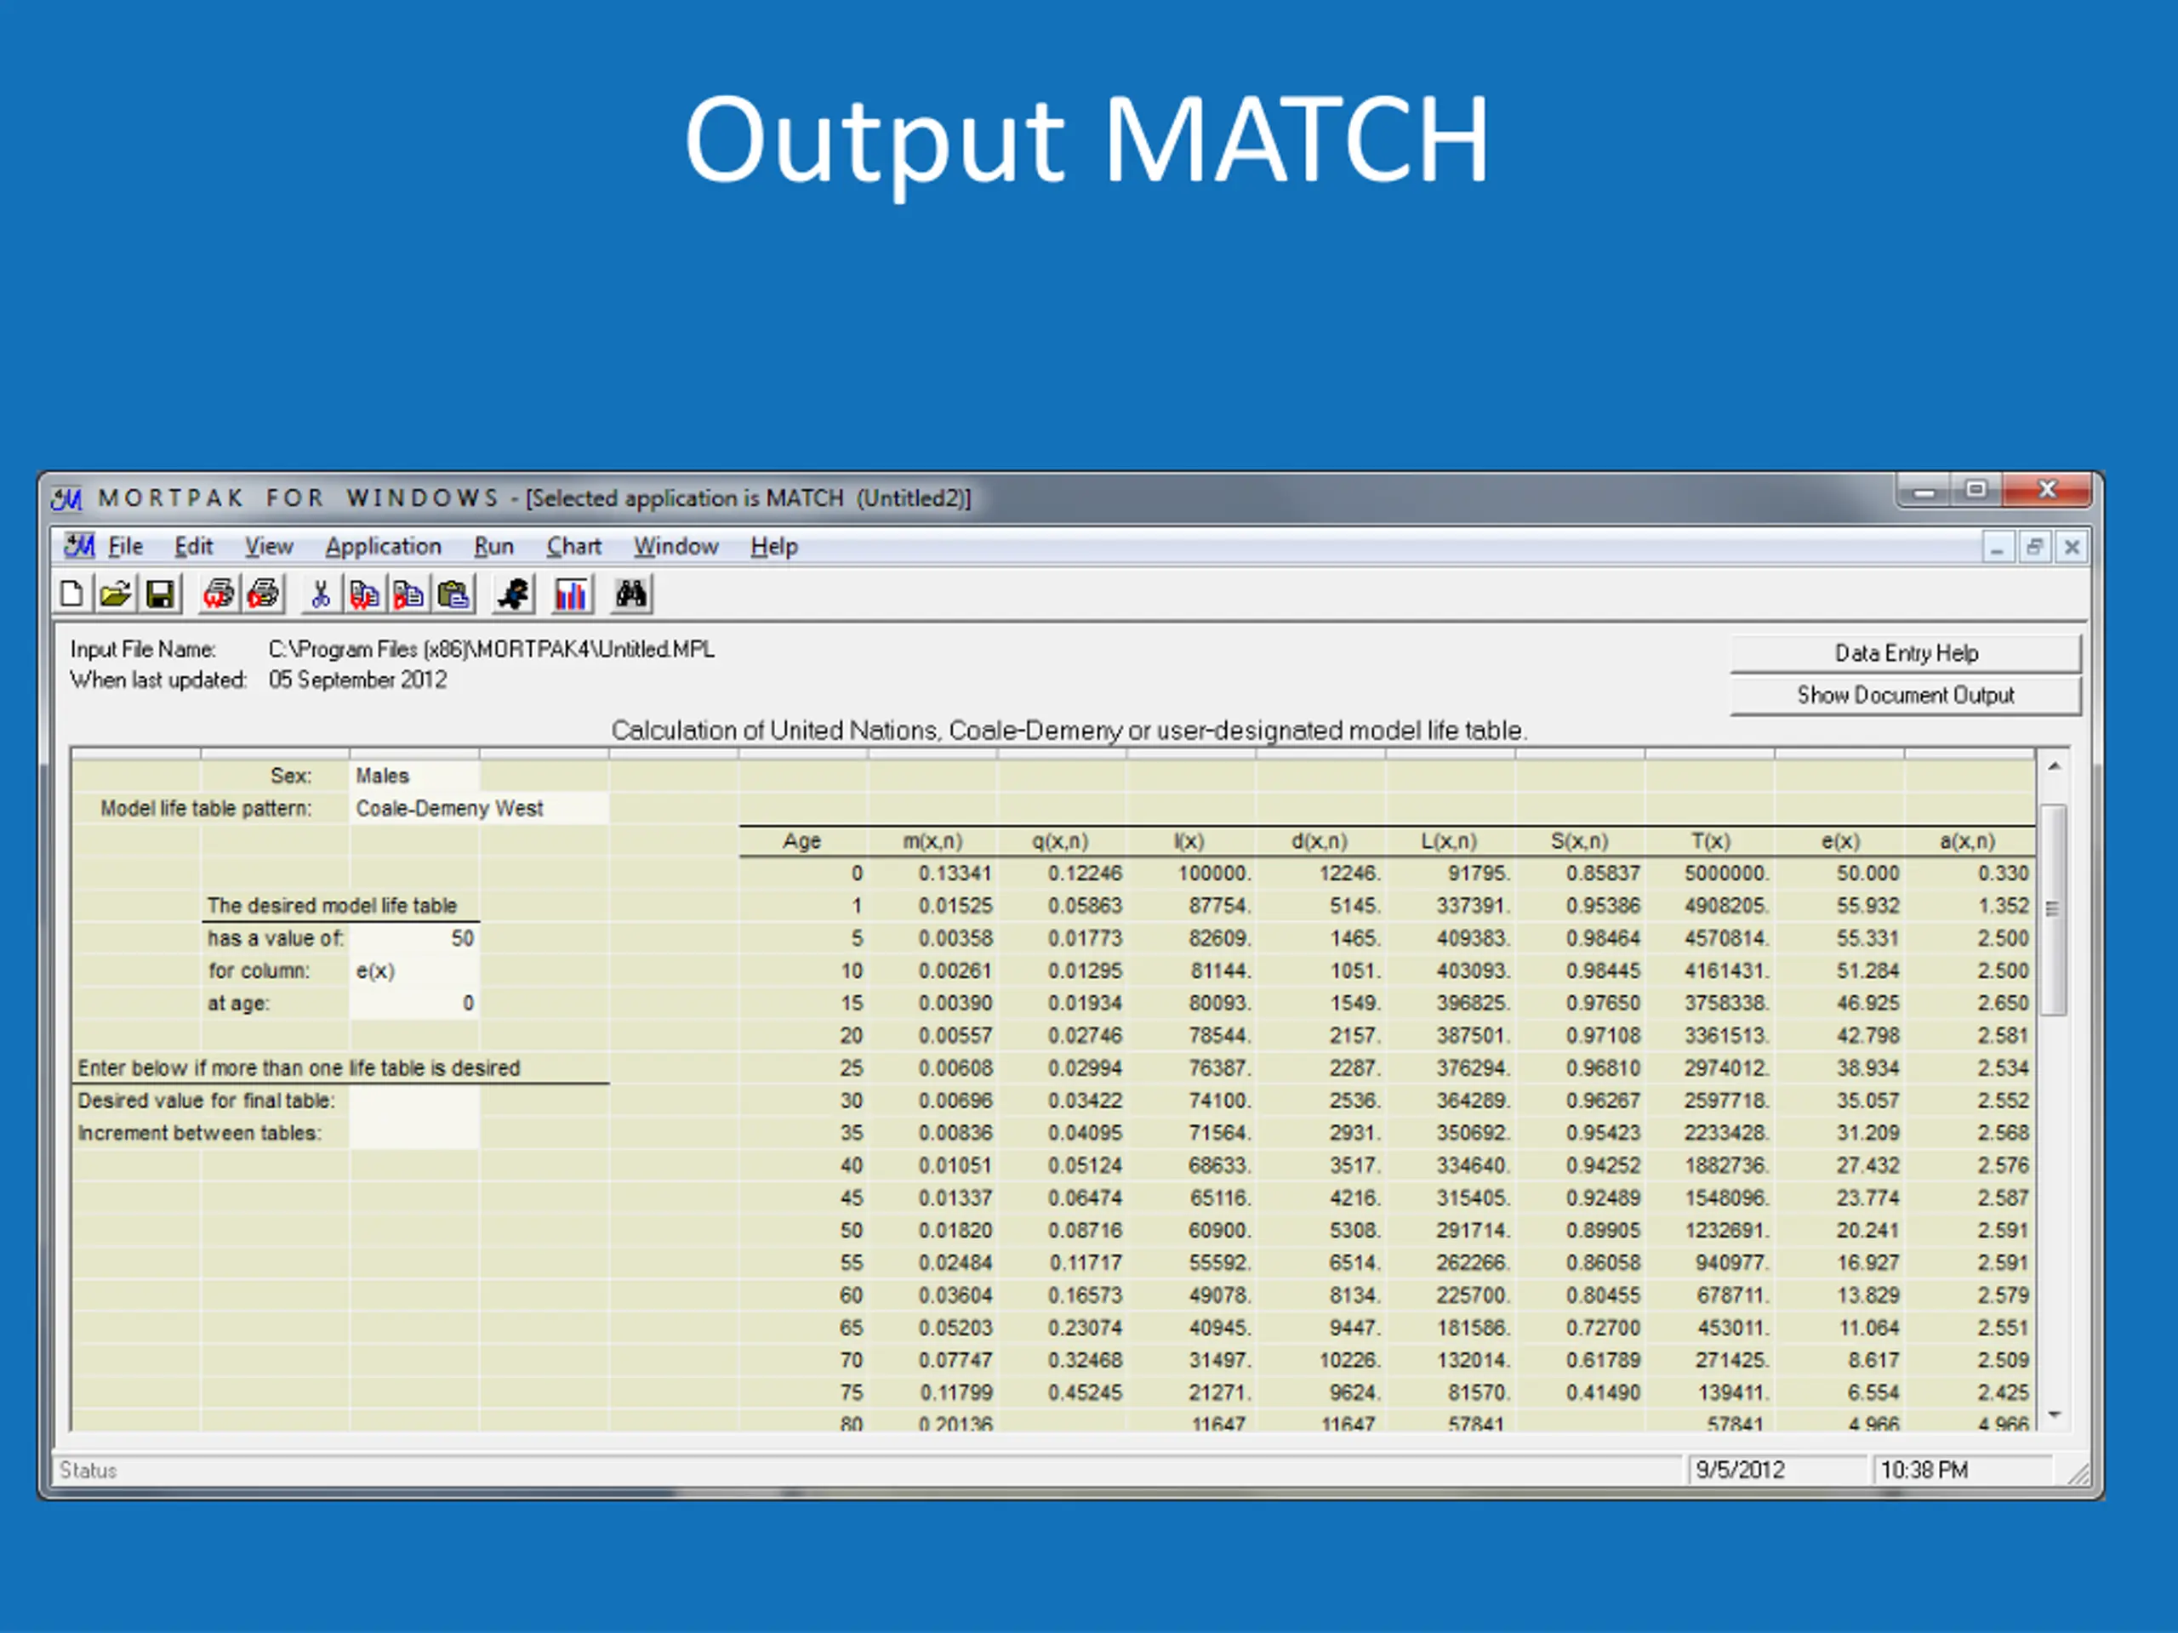Click the scissors Cut icon
Viewport: 2178px width, 1633px height.
point(320,595)
